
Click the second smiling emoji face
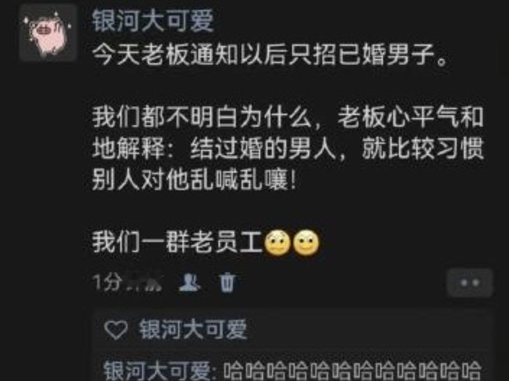pyautogui.click(x=306, y=243)
